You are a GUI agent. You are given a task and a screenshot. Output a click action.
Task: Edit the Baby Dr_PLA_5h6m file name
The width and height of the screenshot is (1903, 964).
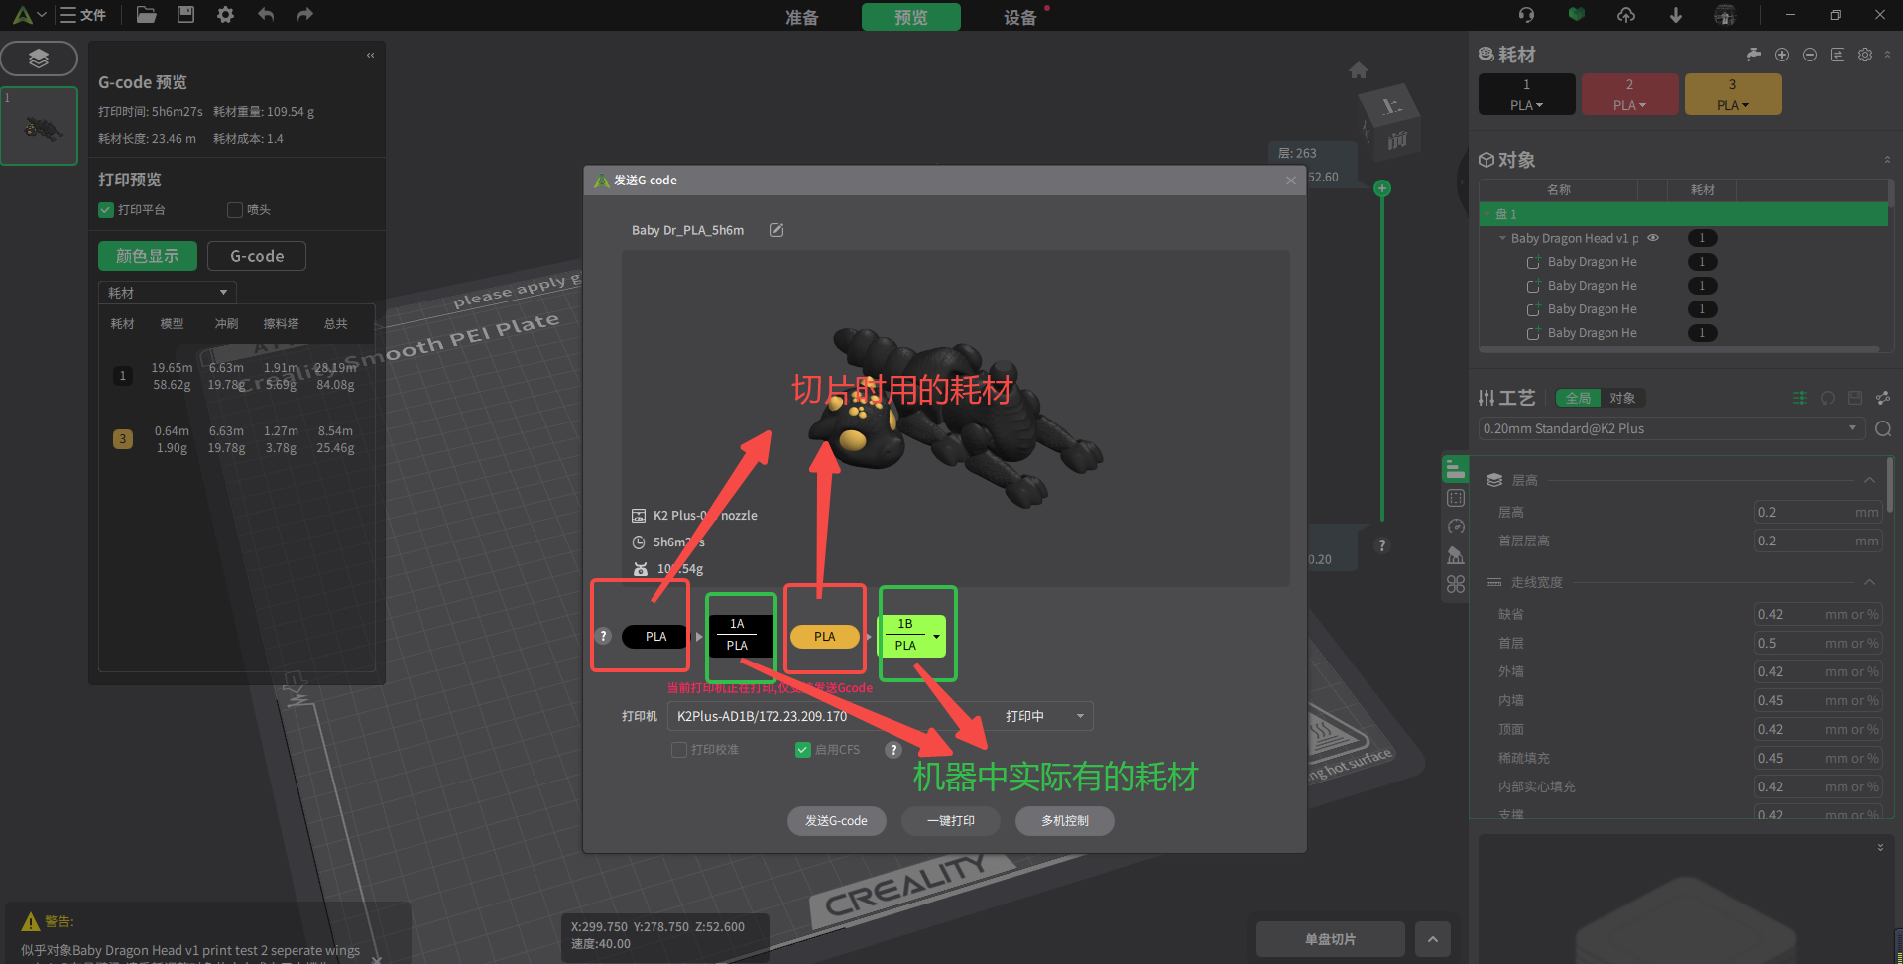pyautogui.click(x=776, y=230)
